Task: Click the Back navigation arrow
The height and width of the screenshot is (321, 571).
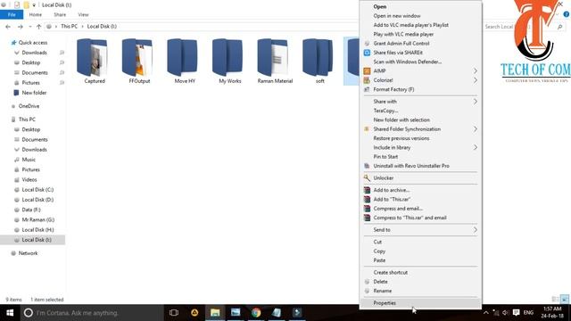Action: [x=8, y=27]
